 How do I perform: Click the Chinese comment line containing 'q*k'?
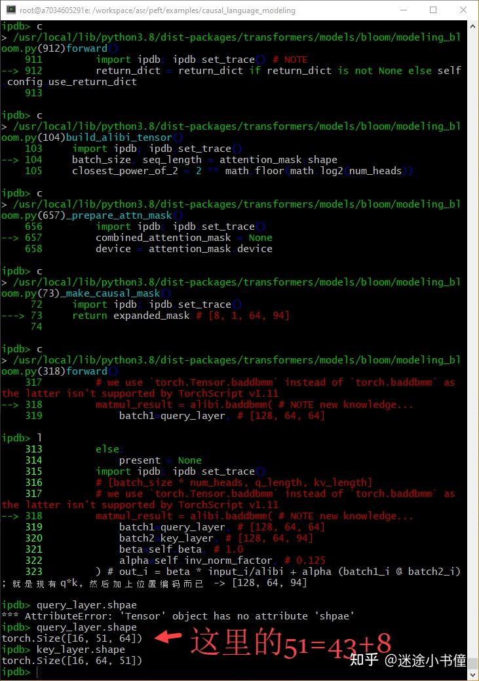click(154, 583)
